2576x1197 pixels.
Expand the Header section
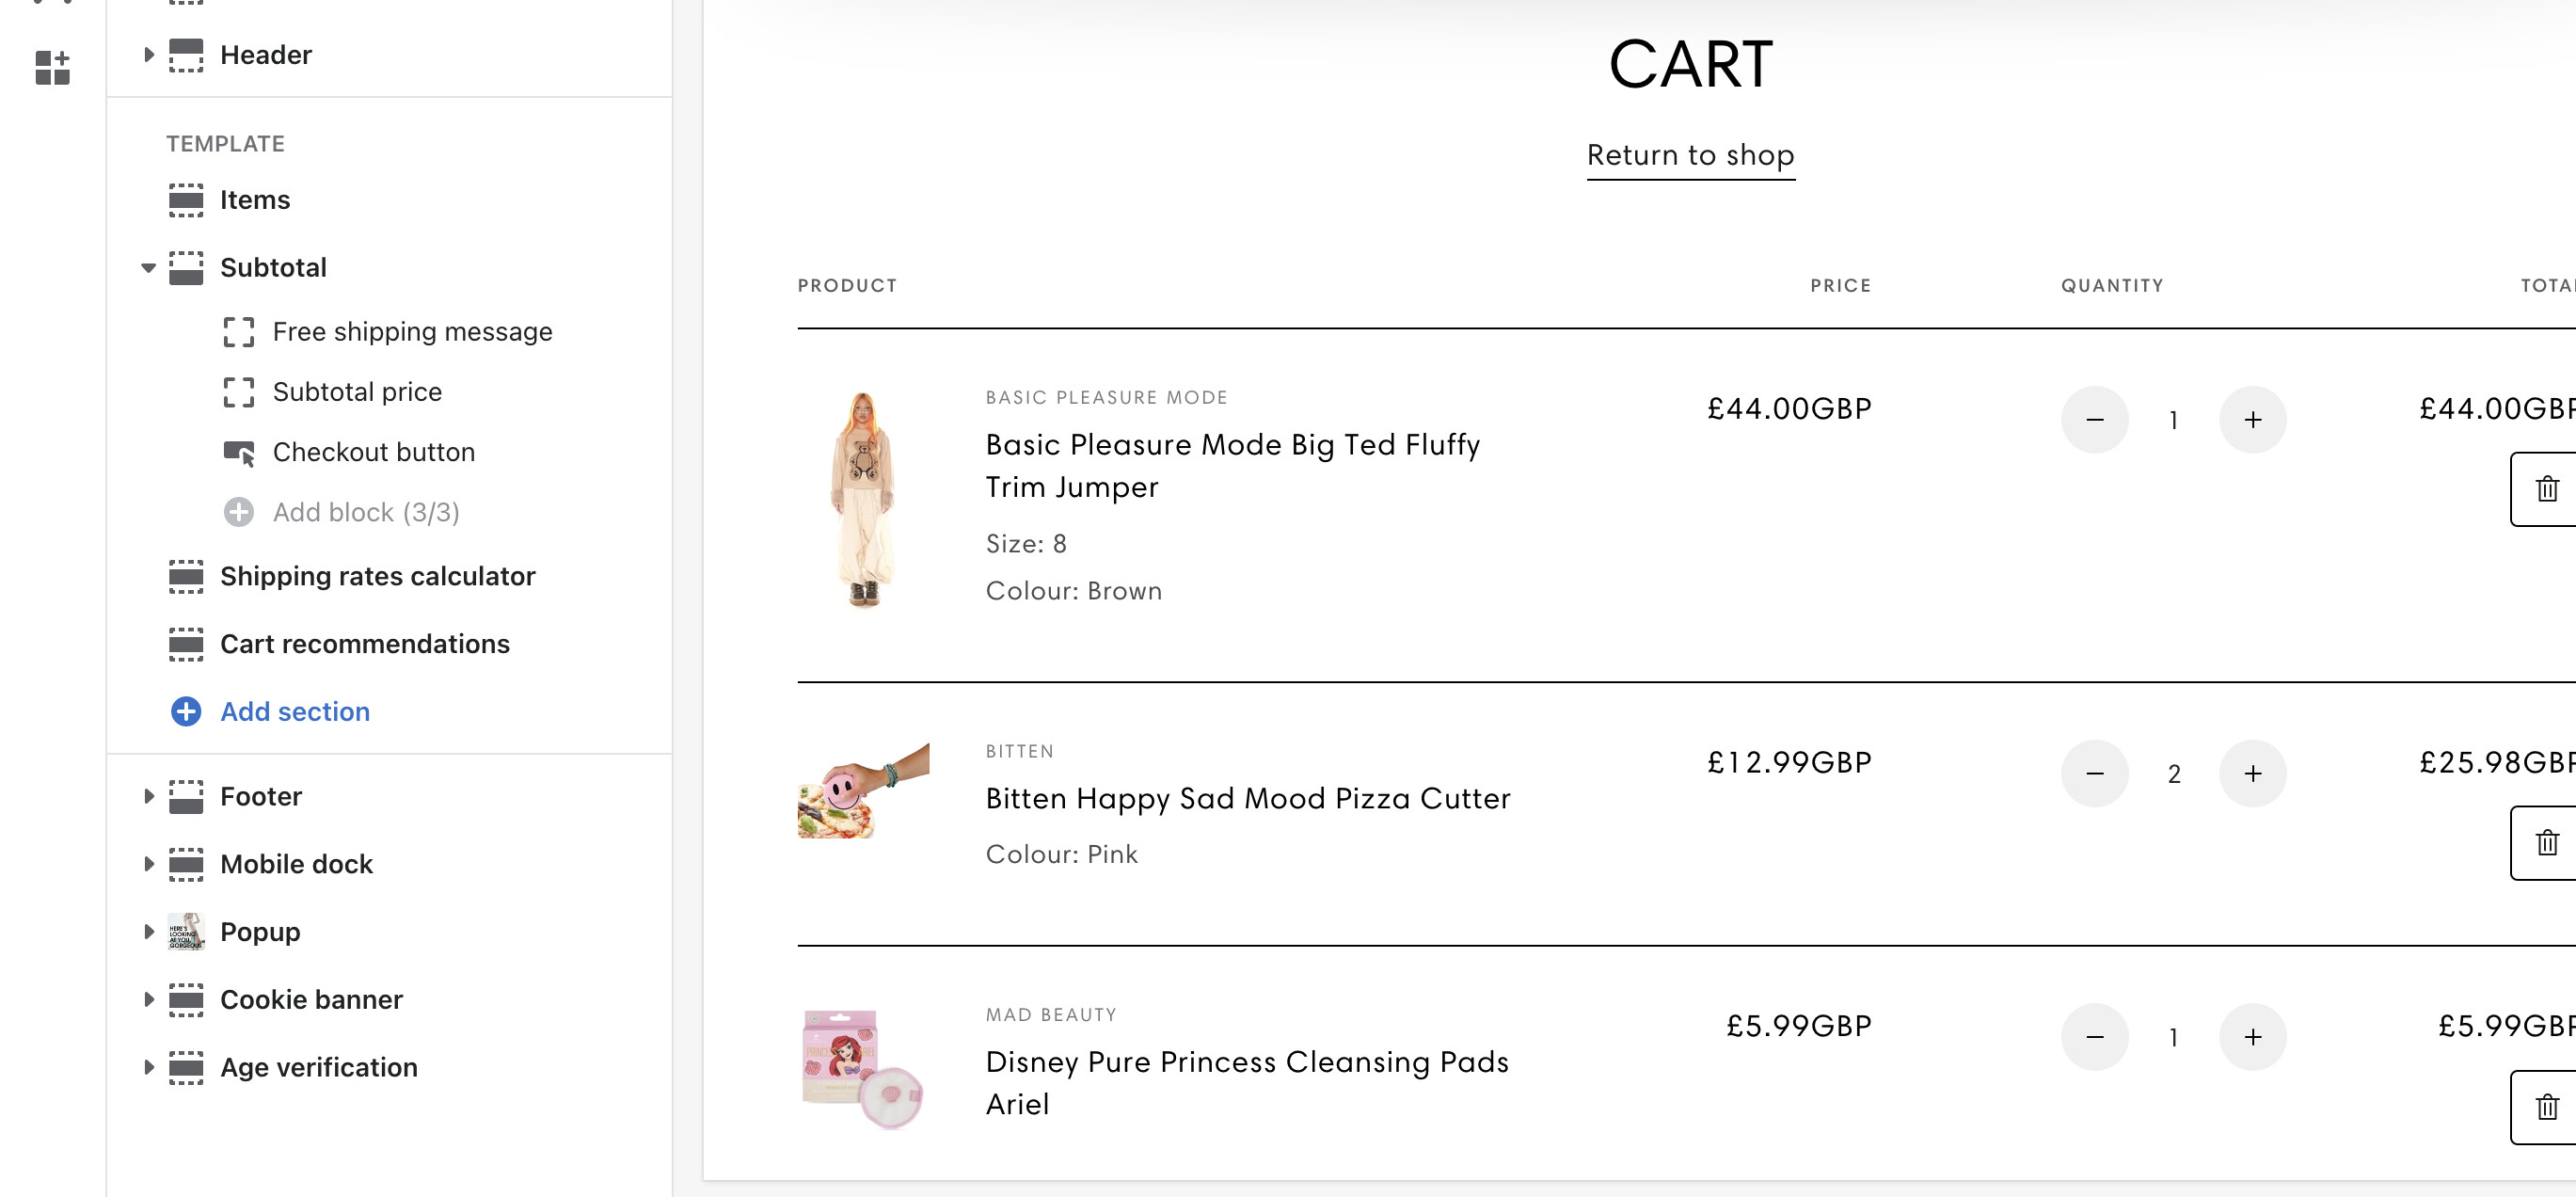pos(148,55)
